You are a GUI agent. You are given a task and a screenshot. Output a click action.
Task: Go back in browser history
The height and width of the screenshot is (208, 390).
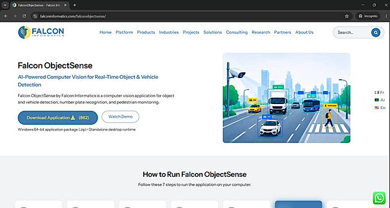click(6, 16)
